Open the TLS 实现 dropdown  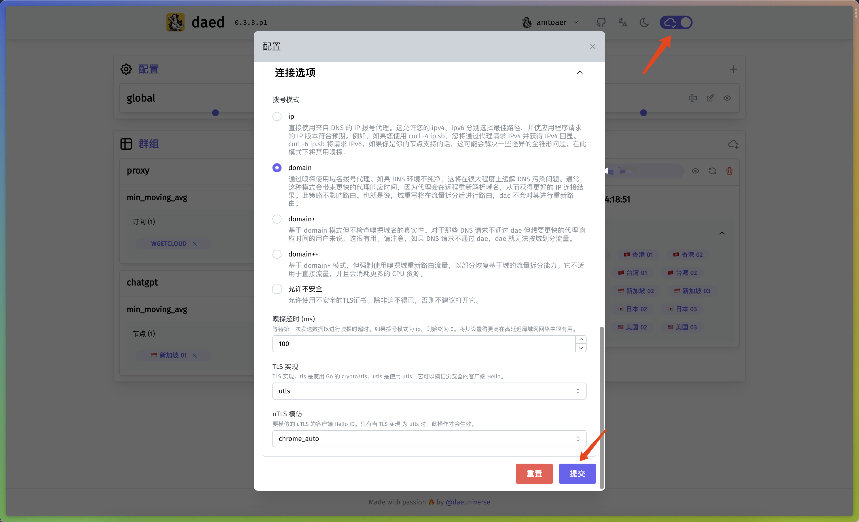pyautogui.click(x=429, y=391)
